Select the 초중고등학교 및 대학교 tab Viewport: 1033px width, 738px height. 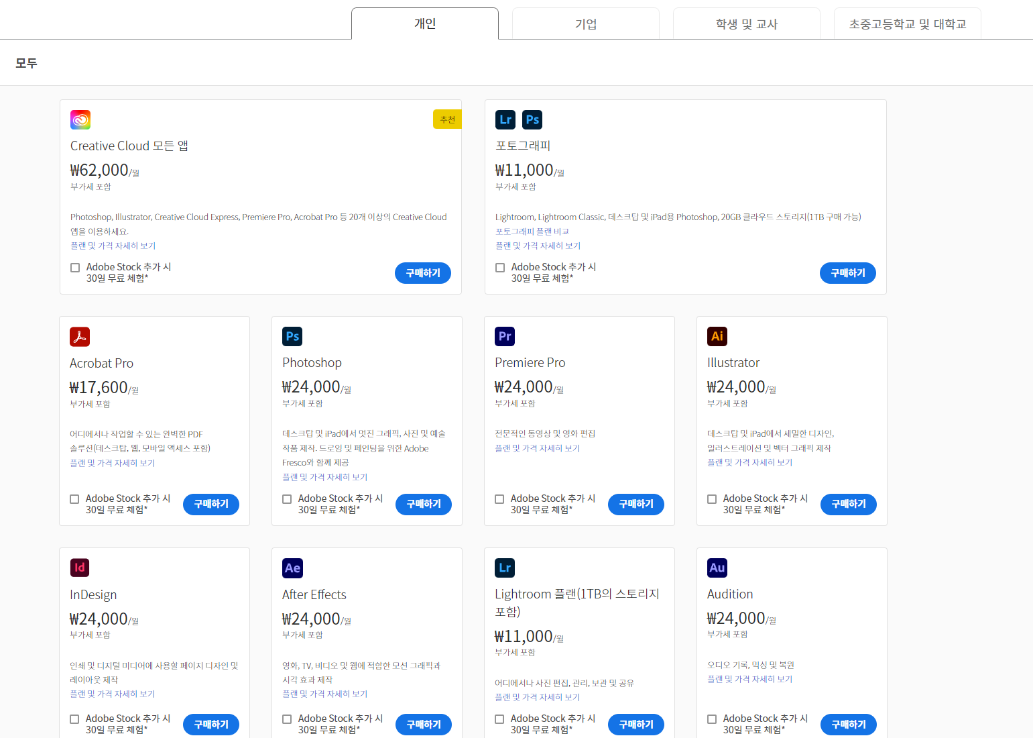[908, 24]
